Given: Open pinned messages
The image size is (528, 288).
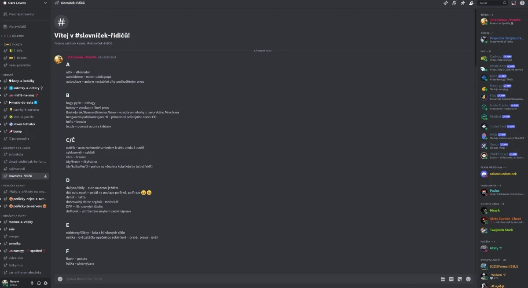Looking at the screenshot, I should click(x=462, y=3).
